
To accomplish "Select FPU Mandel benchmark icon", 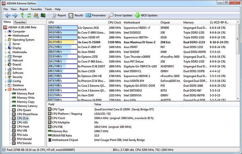I will pyautogui.click(x=14, y=139).
